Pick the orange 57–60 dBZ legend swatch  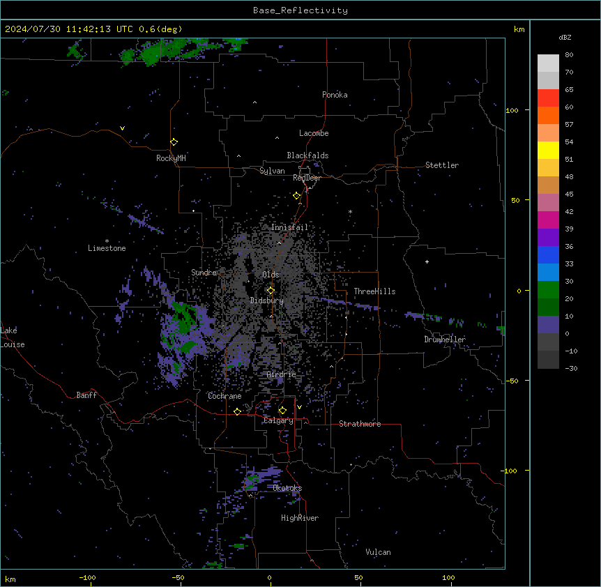pos(548,115)
